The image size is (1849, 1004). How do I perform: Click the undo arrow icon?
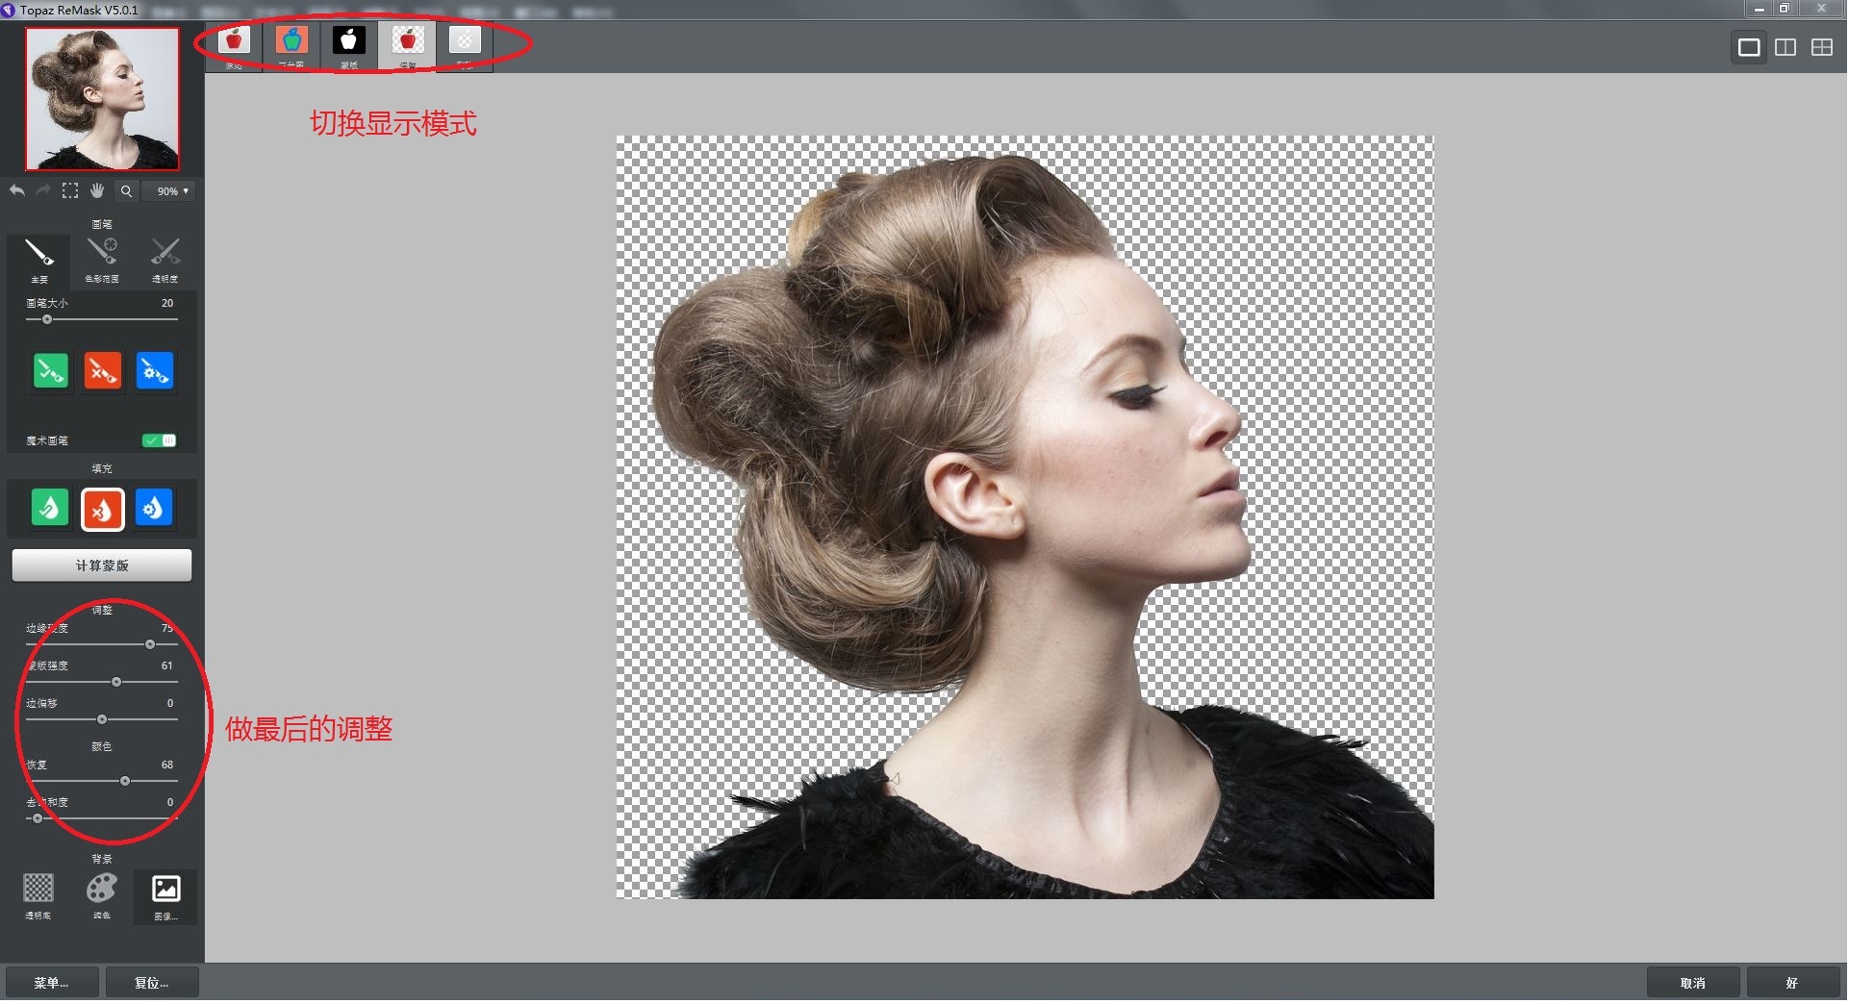coord(17,190)
